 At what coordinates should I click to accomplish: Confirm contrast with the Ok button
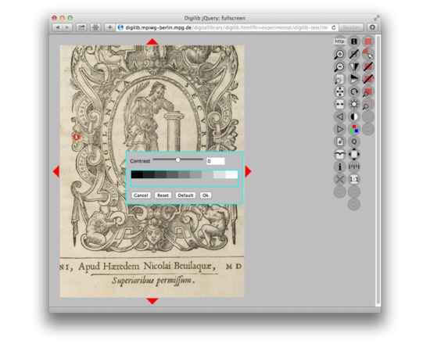(206, 195)
